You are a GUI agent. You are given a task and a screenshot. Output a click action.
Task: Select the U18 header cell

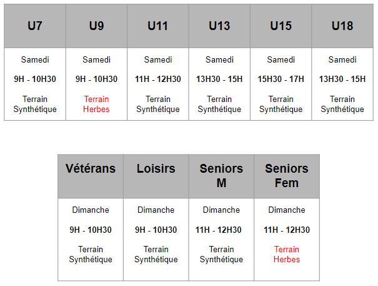tap(342, 26)
